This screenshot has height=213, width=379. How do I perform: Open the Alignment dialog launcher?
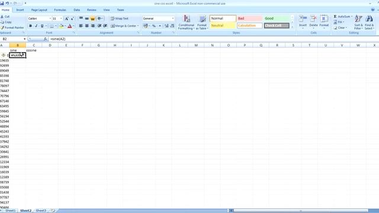138,33
